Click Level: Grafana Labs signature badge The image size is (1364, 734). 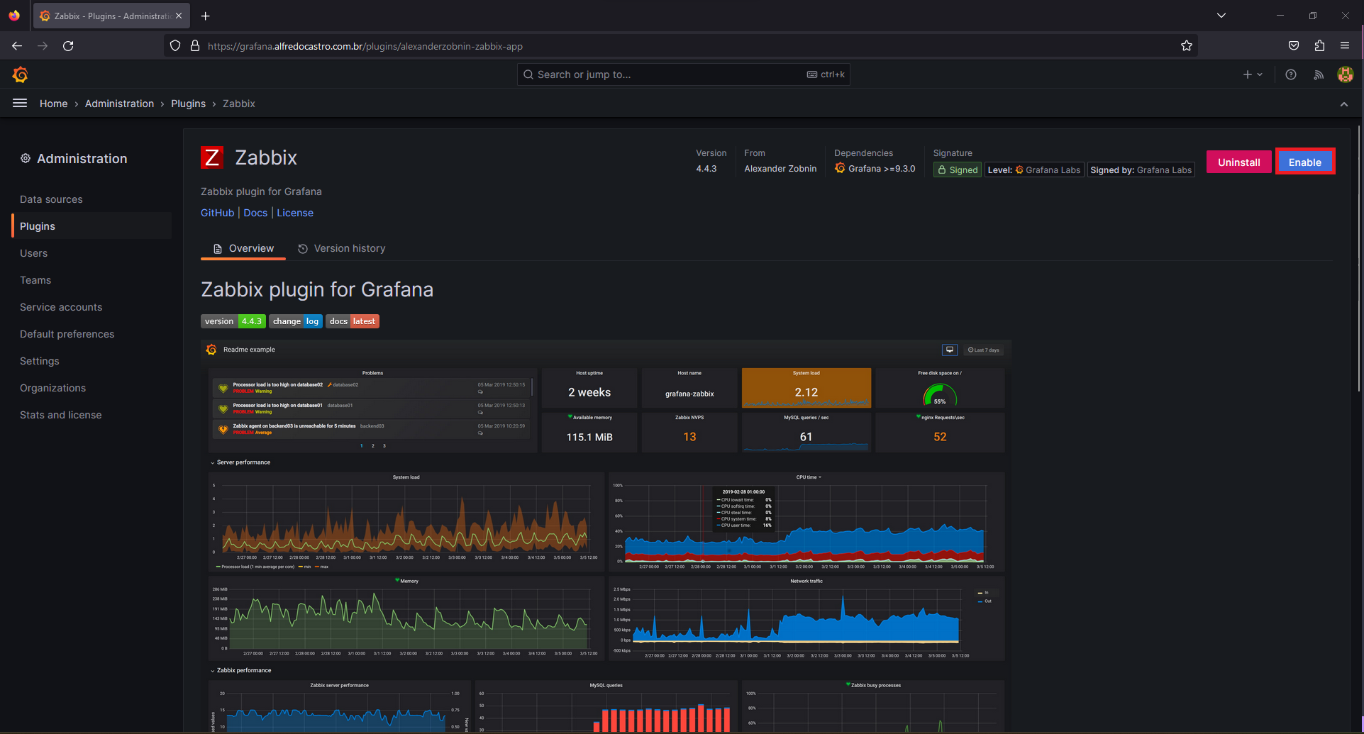[1034, 170]
